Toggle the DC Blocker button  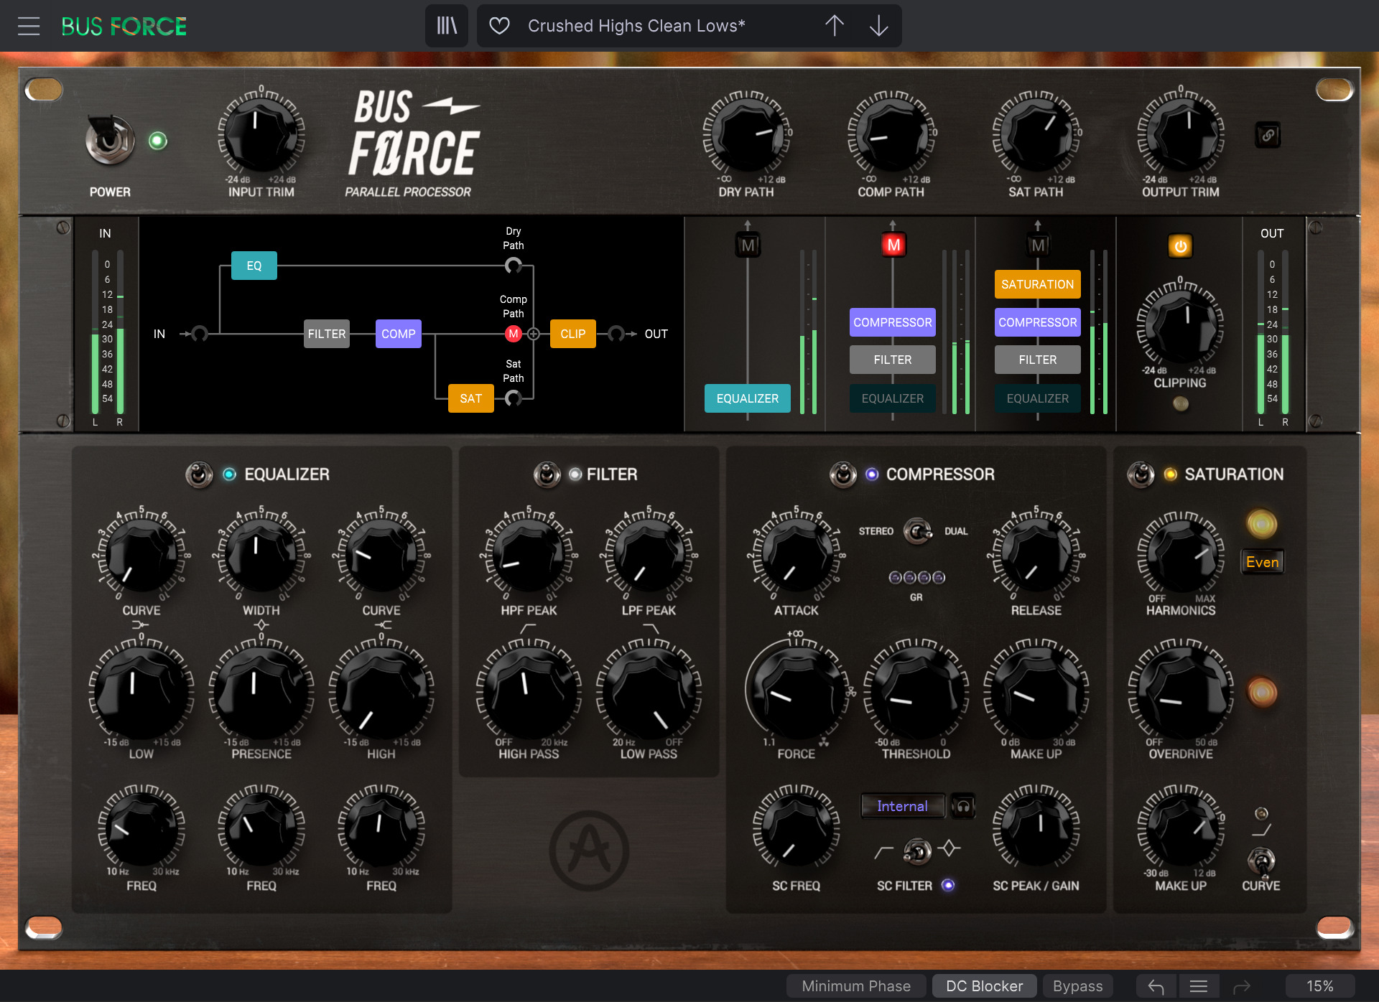click(984, 986)
